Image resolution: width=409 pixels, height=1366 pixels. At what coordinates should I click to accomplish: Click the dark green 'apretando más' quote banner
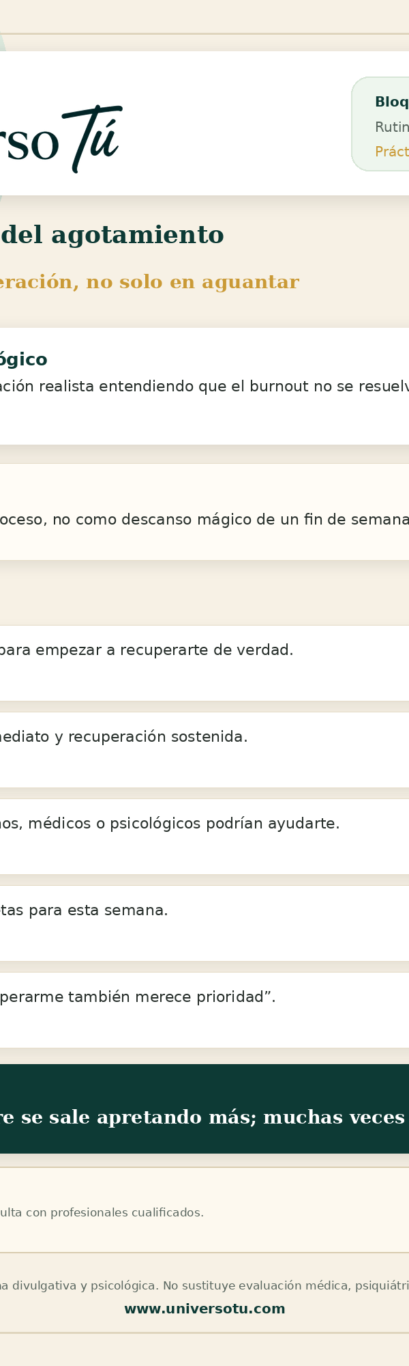coord(204,1109)
